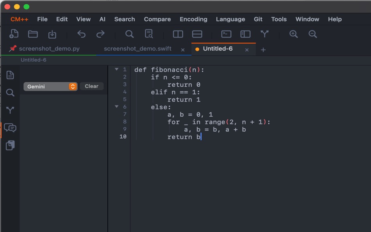This screenshot has height=232, width=371.
Task: Toggle the side panel visibility icon
Action: point(245,34)
